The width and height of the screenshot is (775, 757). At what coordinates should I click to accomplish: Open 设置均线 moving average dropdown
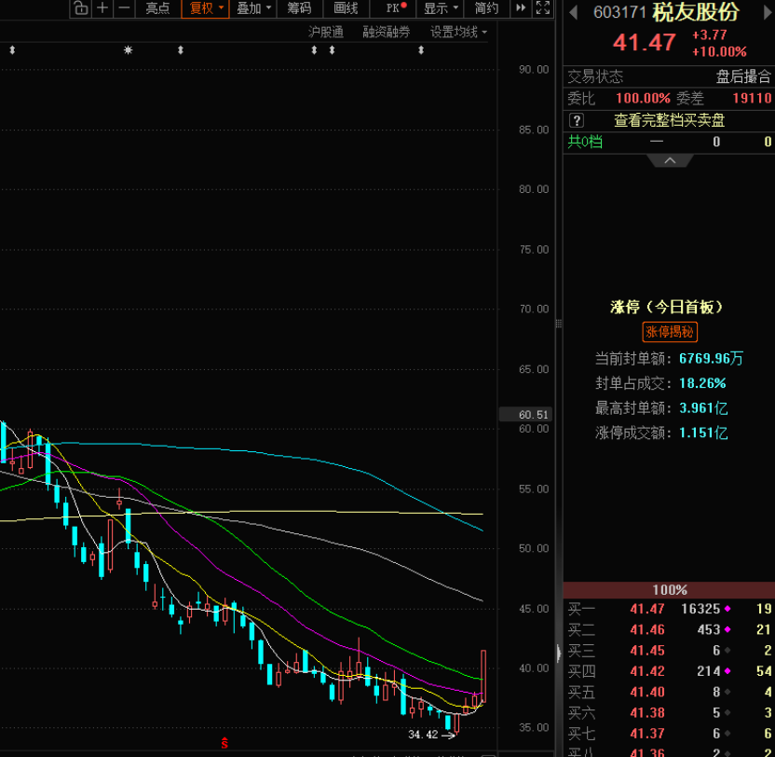[x=458, y=32]
